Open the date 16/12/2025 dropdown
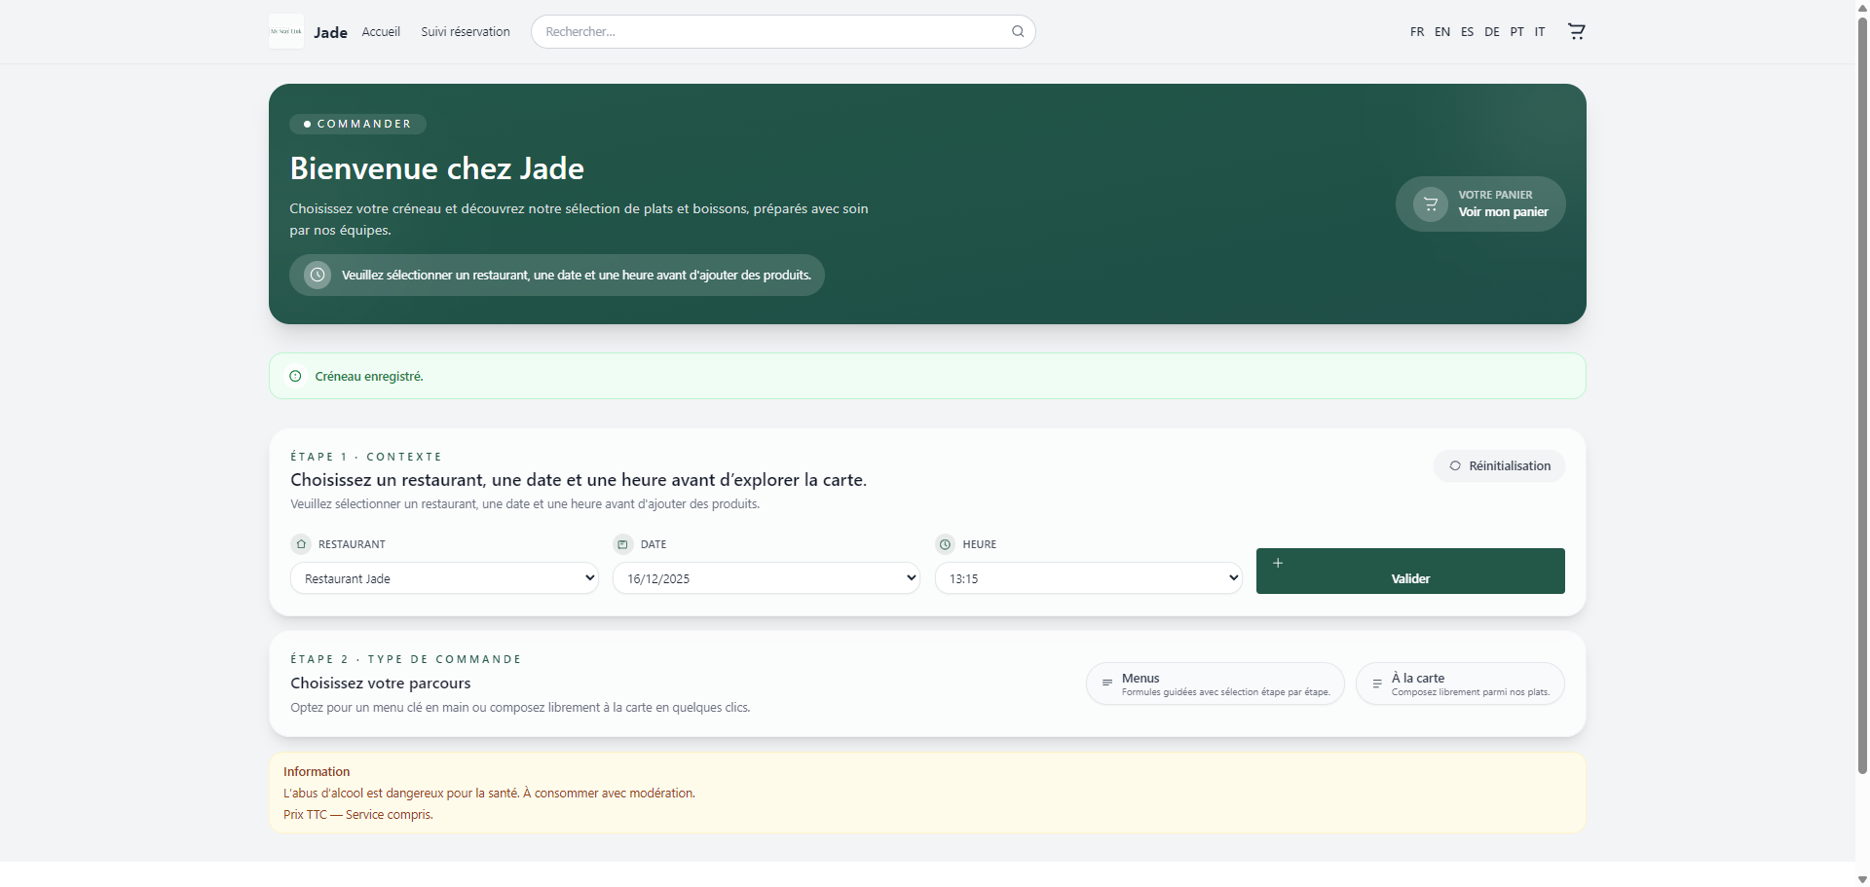The height and width of the screenshot is (887, 1870). (766, 577)
